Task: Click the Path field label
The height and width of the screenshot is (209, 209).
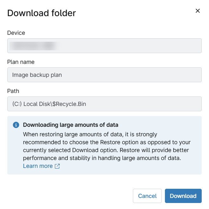Action: 13,91
